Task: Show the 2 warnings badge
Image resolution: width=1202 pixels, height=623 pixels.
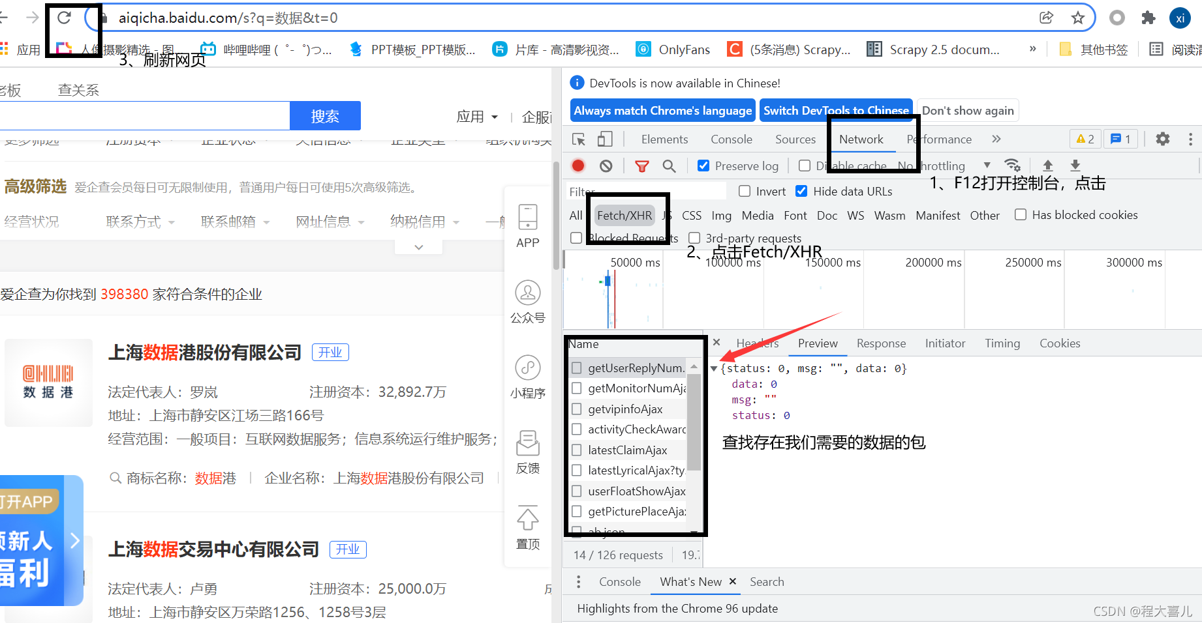Action: 1085,139
